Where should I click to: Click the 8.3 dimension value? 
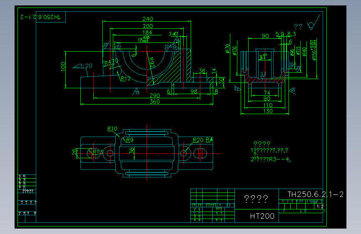[291, 34]
